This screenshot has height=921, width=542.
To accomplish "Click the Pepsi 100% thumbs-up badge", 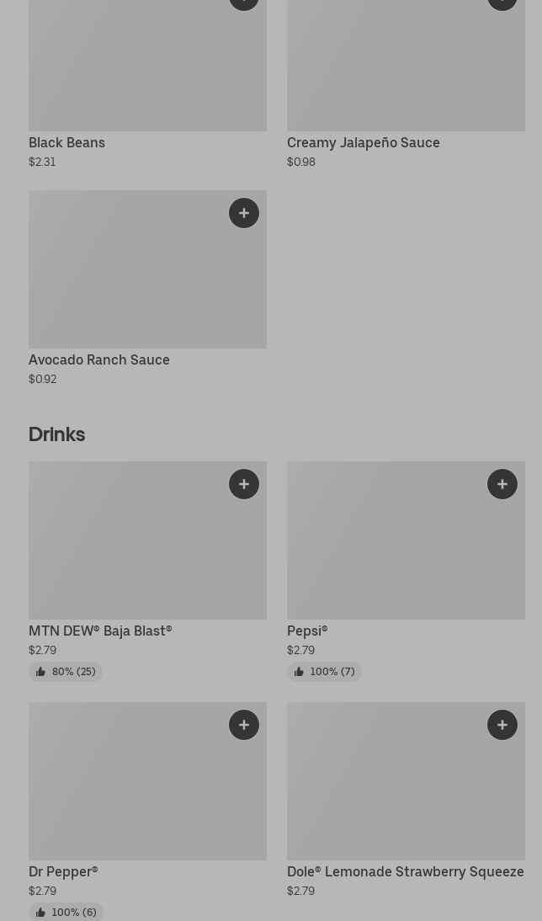I will coord(324,672).
